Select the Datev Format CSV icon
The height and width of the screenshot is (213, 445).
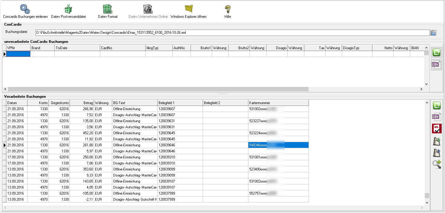108,9
